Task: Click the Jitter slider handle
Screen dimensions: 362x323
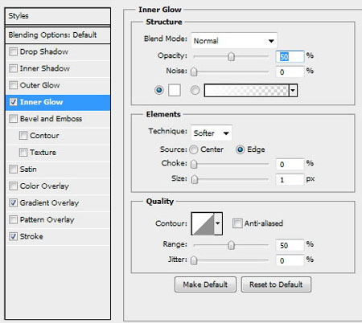Action: point(194,260)
